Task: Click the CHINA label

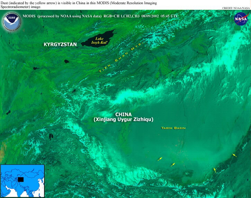Action: pos(123,114)
